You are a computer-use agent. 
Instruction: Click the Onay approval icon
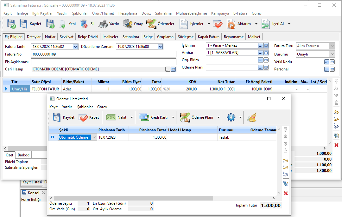pyautogui.click(x=128, y=24)
